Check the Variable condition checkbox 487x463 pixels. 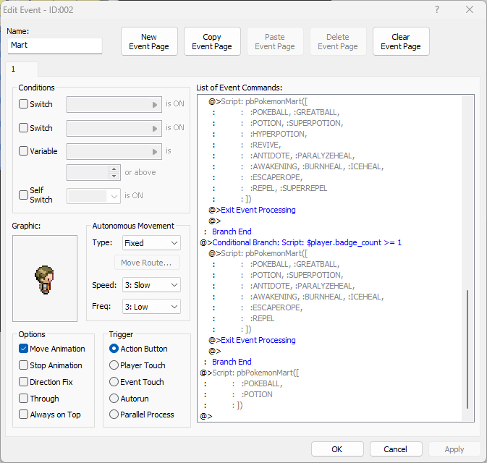(x=23, y=151)
